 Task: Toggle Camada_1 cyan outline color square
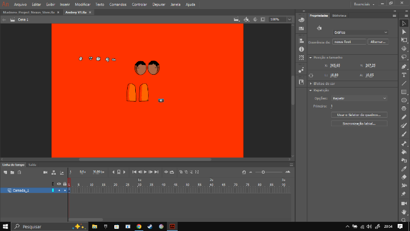point(53,191)
